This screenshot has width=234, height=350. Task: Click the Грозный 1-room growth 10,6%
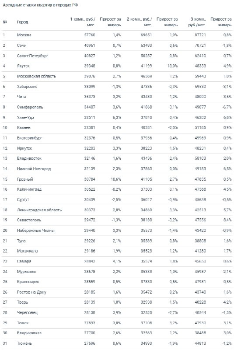115,179
